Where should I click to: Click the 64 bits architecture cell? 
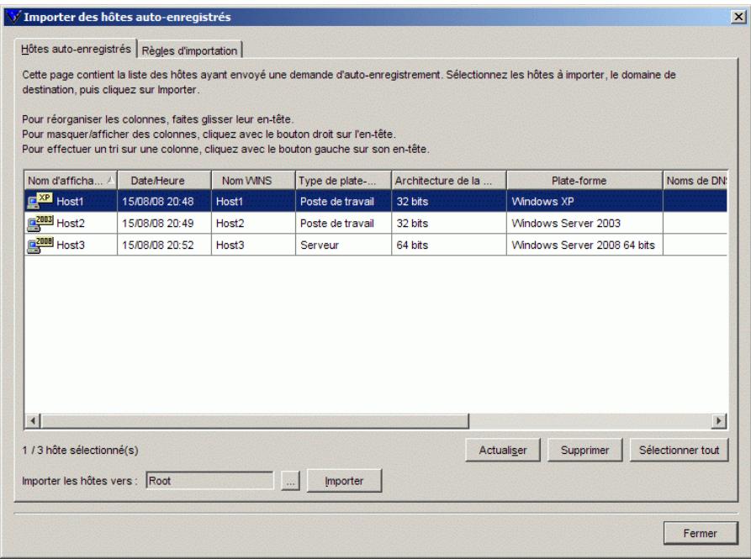click(449, 245)
